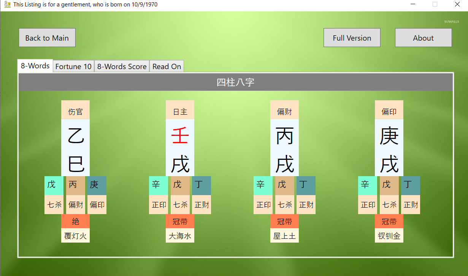
Task: Click the light teal 戊 cell
Action: coord(54,185)
